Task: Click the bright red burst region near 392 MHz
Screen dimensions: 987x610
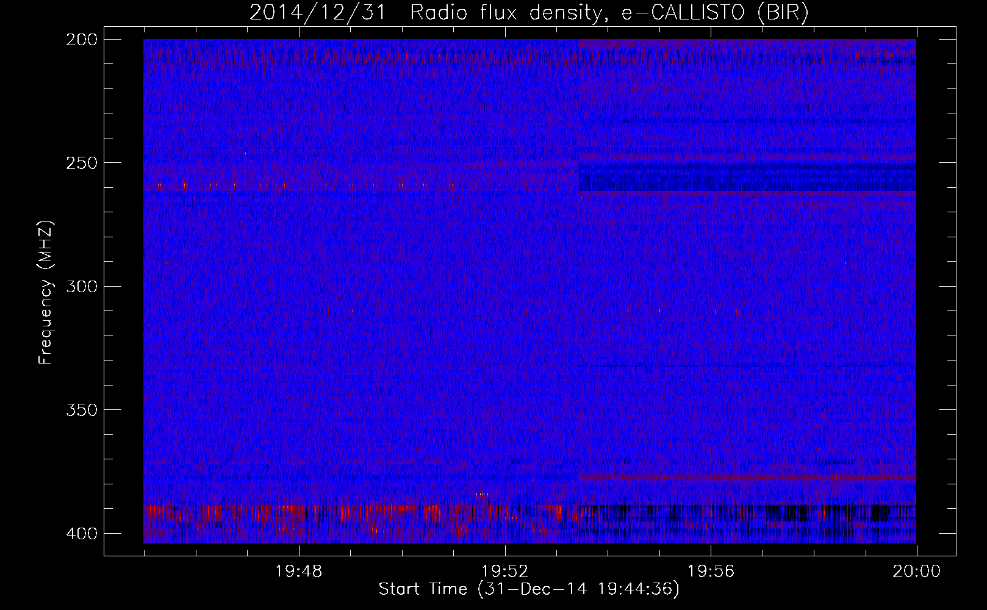Action: (360, 512)
